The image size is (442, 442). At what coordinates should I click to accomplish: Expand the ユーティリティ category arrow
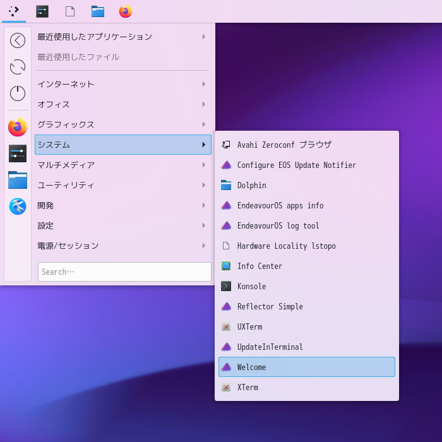click(x=204, y=185)
